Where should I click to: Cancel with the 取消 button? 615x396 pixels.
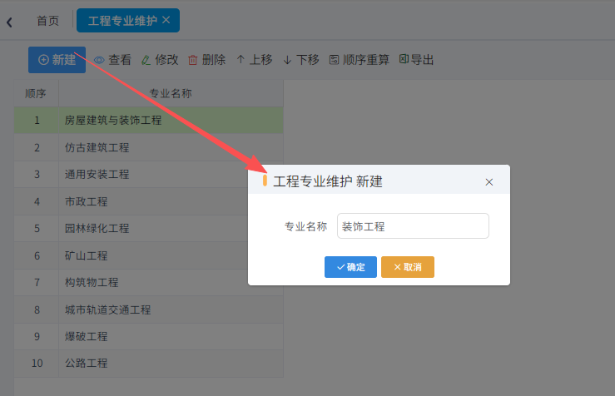(x=408, y=267)
